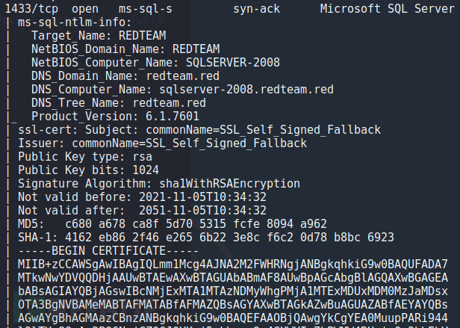The height and width of the screenshot is (328, 460).
Task: Select the MD5 fingerprint line
Action: pos(172,224)
